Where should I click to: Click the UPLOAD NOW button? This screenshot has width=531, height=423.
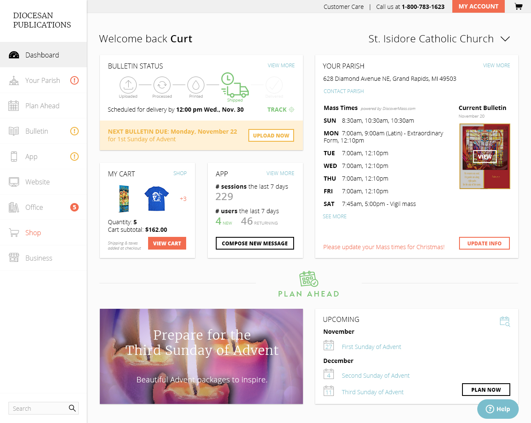click(x=271, y=135)
